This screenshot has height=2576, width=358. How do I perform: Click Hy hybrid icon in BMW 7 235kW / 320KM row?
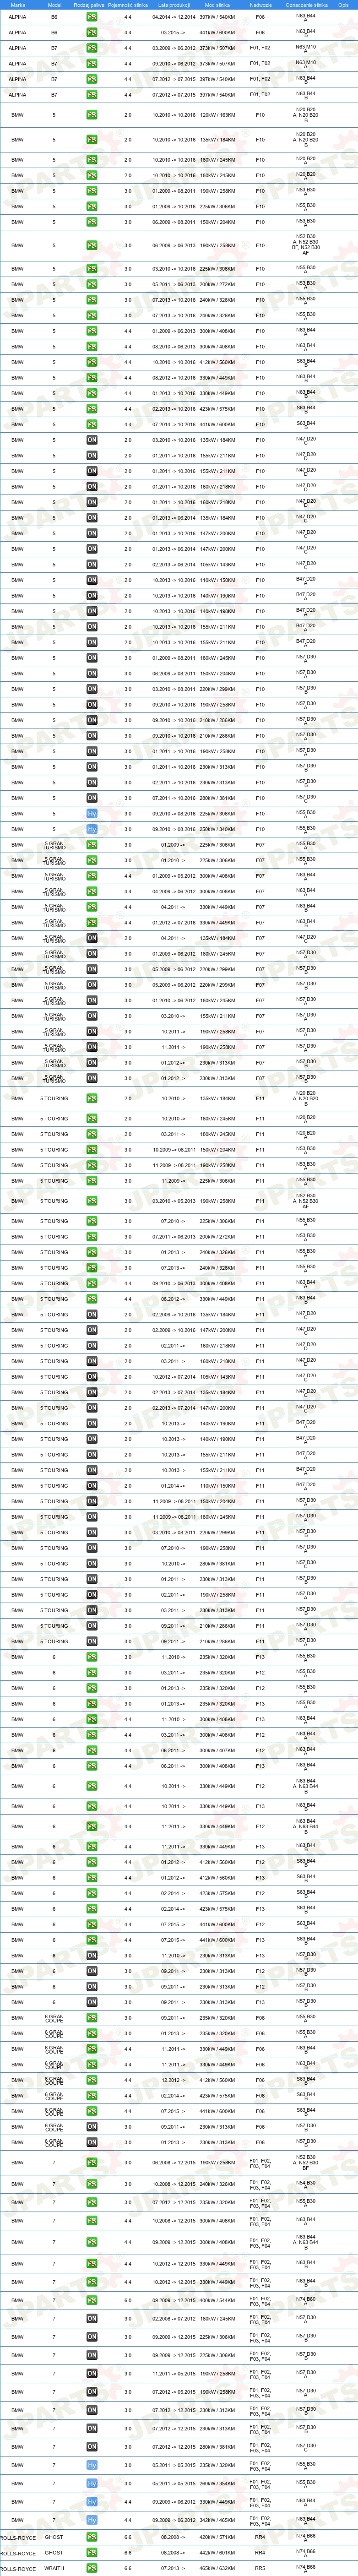pos(92,2465)
